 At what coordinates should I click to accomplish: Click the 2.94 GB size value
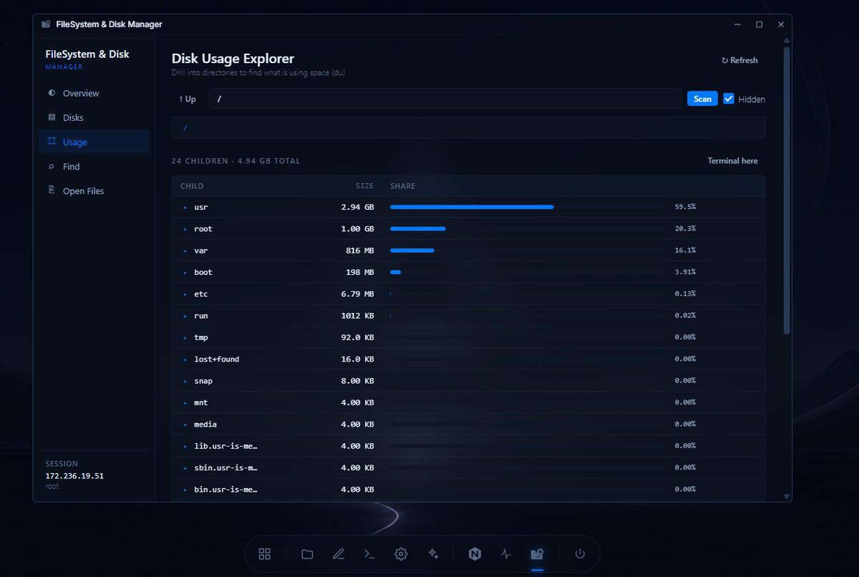tap(357, 207)
